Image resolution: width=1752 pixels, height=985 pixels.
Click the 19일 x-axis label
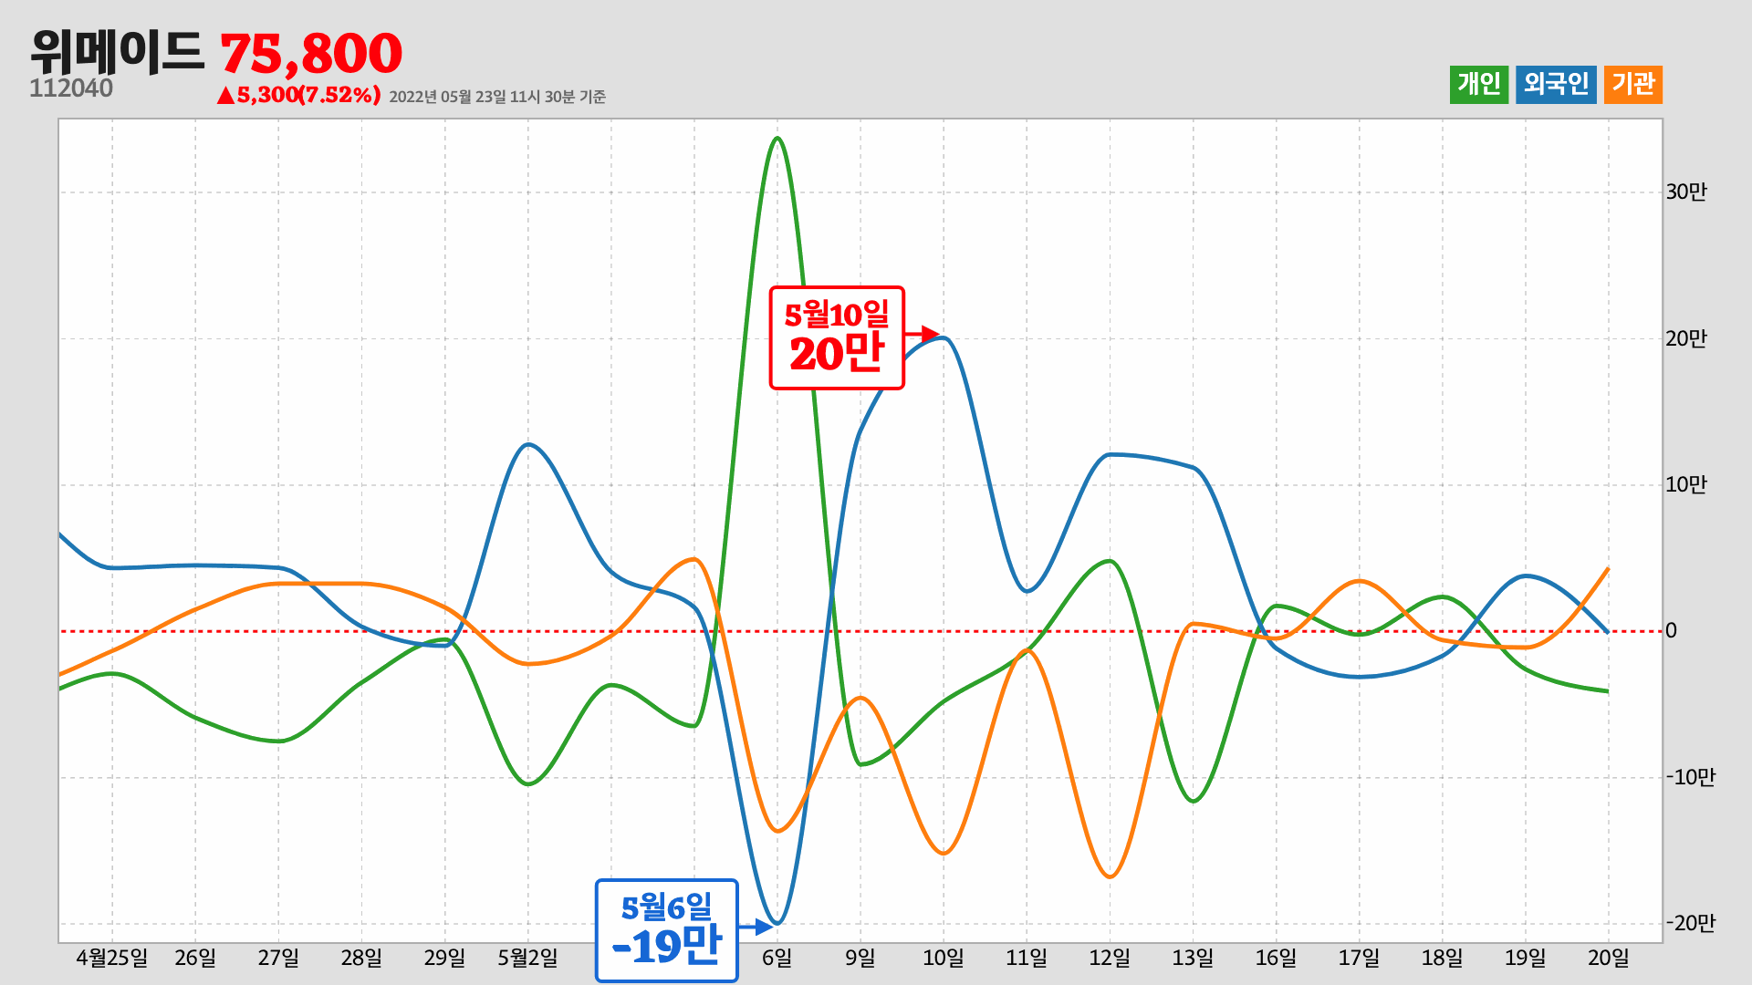pyautogui.click(x=1525, y=959)
